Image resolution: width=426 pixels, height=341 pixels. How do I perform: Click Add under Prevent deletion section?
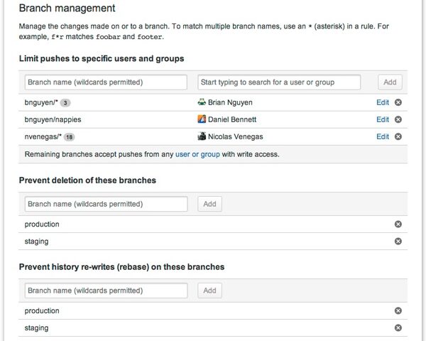click(209, 204)
